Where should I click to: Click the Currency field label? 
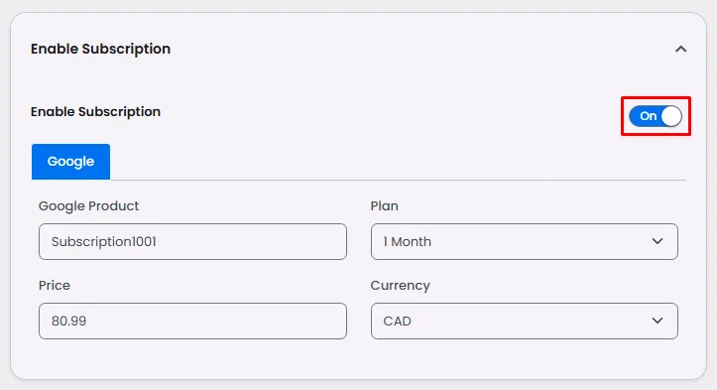[400, 286]
